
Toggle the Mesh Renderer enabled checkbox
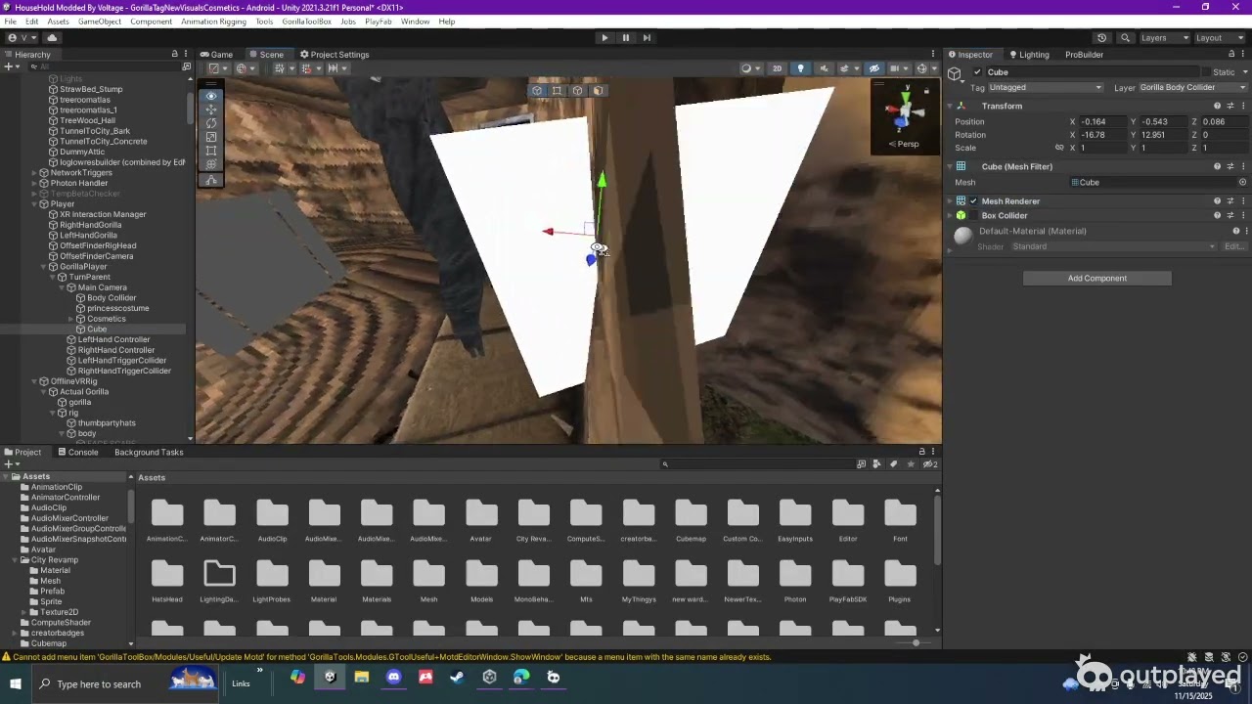coord(973,201)
